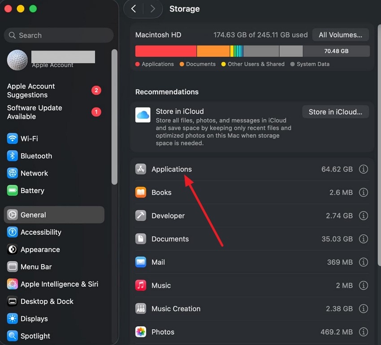
Task: Click the Mail category icon
Action: (x=141, y=262)
